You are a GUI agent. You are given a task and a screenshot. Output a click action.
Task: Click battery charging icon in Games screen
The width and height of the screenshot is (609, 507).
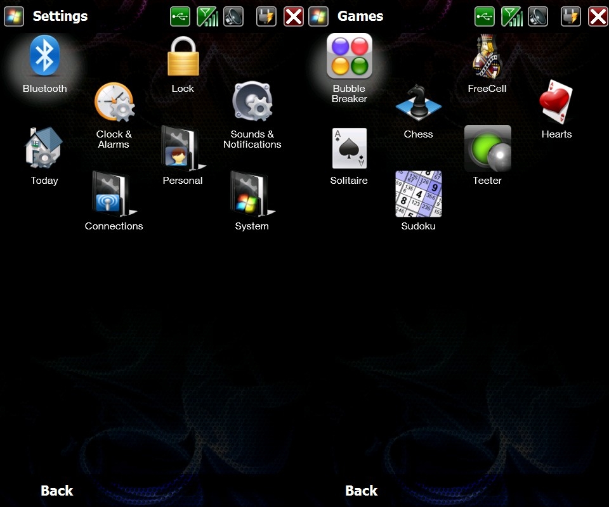(571, 16)
